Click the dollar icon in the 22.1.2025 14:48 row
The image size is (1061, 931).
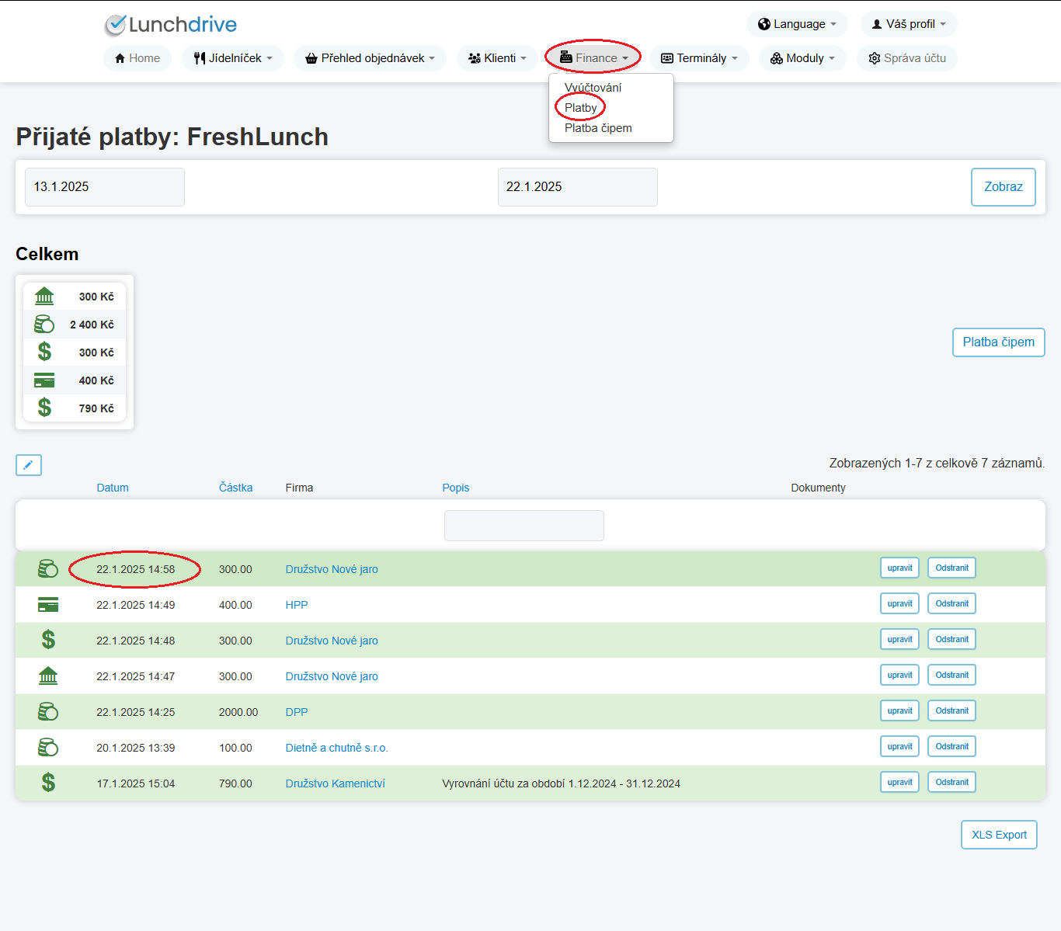[x=48, y=641]
